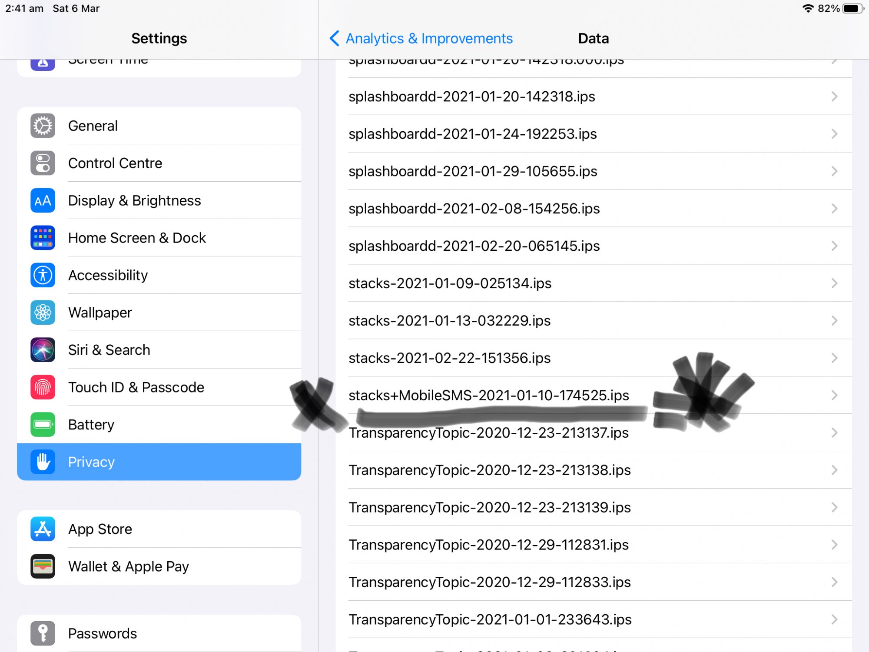Tap the Accessibility figure icon
The image size is (869, 652).
pos(43,276)
